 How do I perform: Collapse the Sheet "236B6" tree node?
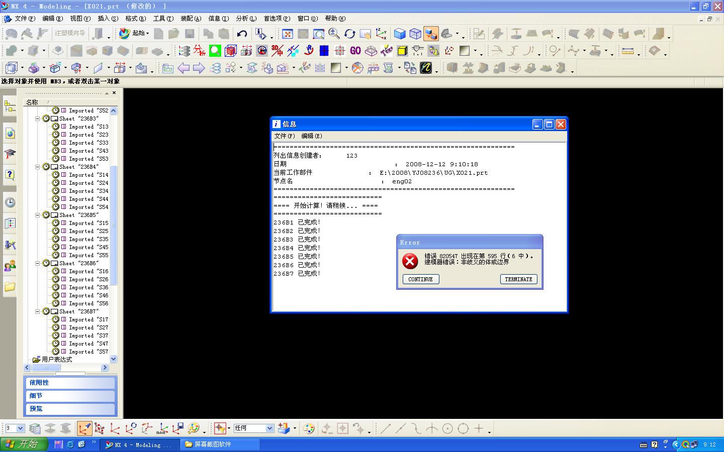point(37,264)
